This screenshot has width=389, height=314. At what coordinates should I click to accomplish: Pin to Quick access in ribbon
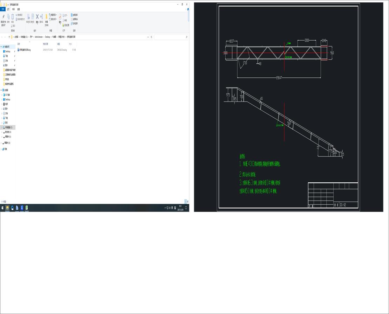tap(3, 20)
